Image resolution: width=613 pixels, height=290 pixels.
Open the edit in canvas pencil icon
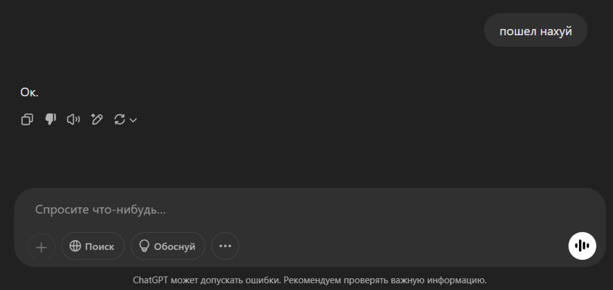coord(97,119)
